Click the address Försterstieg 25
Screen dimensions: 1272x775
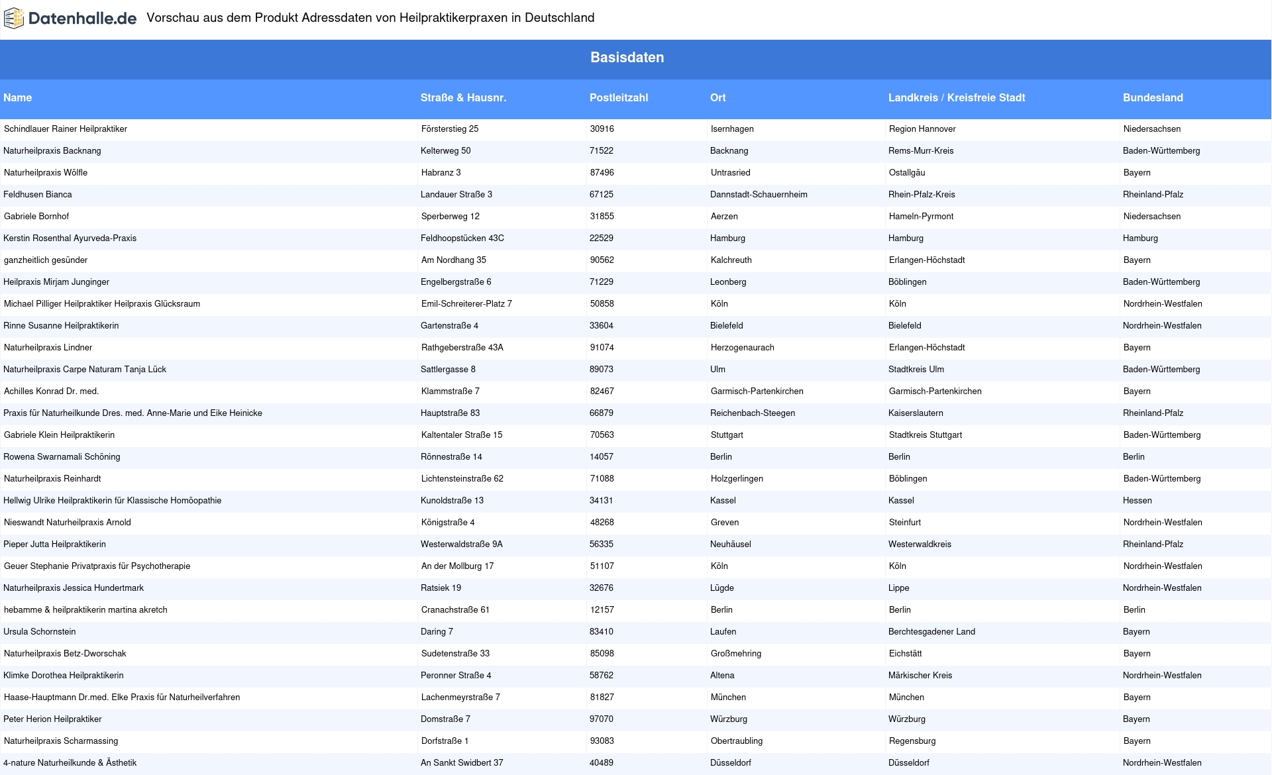(x=450, y=129)
